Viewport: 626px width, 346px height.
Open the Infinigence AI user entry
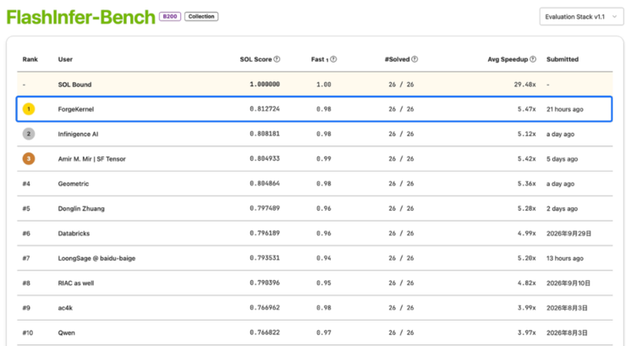[78, 135]
